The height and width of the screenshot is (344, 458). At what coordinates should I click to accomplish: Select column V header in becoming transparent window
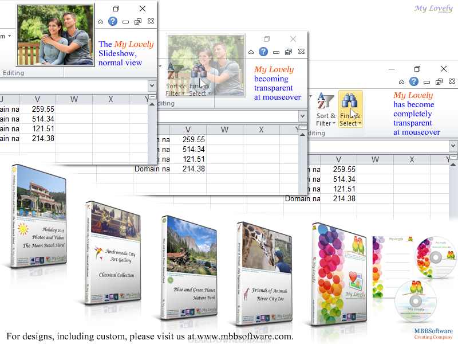point(188,130)
